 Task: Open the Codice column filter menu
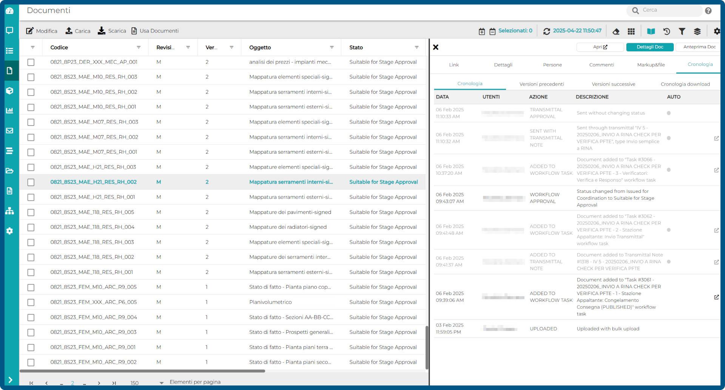[139, 47]
